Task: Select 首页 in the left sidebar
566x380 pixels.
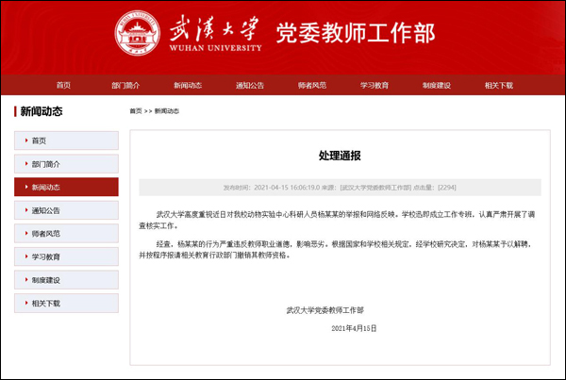Action: tap(66, 140)
